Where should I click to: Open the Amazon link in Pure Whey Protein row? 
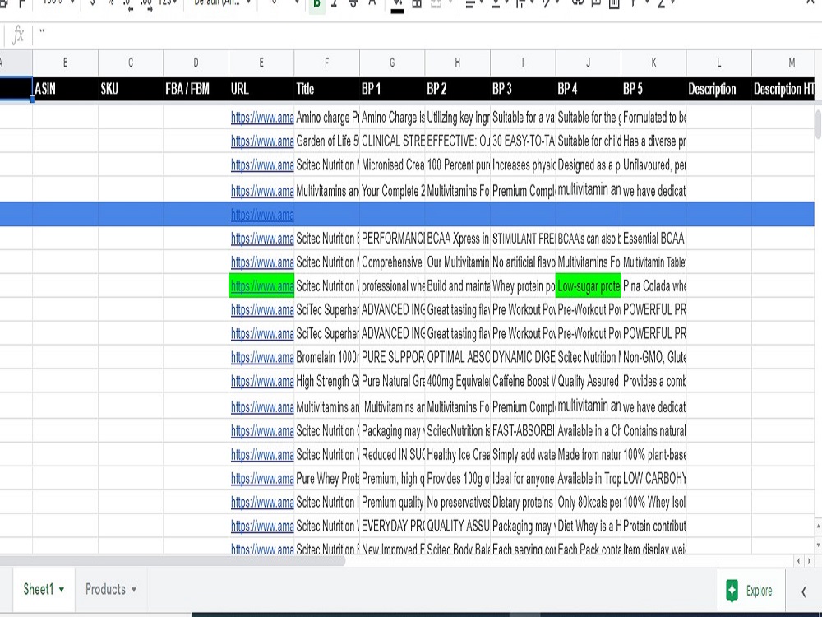(x=262, y=479)
